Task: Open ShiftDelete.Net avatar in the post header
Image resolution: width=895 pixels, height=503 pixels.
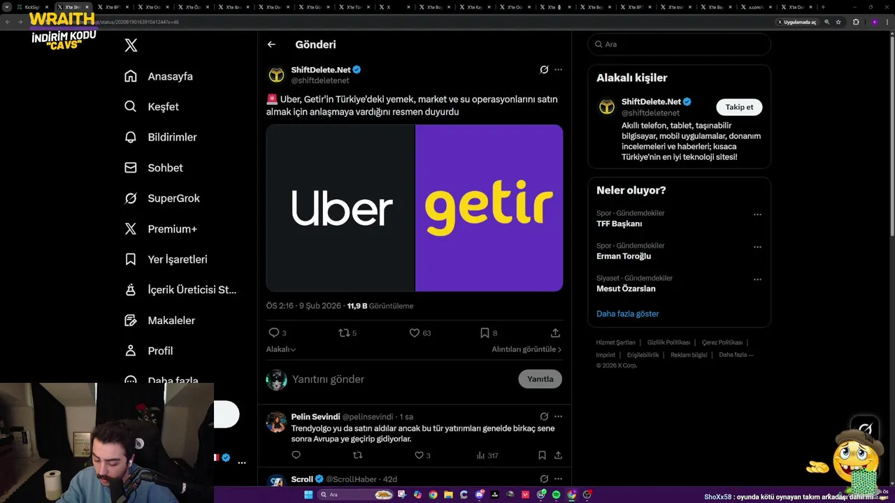Action: click(277, 75)
